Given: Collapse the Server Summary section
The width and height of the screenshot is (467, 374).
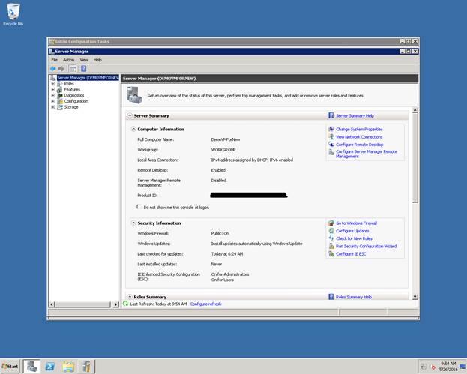Looking at the screenshot, I should 130,115.
